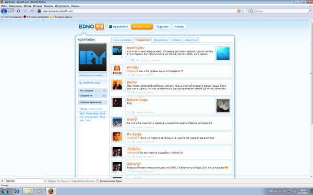Click the Firefox home icon
The image size is (313, 195).
tap(32, 11)
